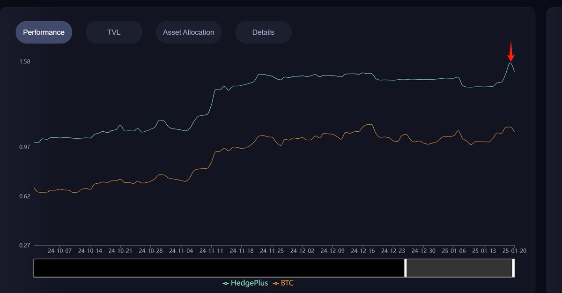Click the left handle of the range selector
The image size is (562, 293).
click(x=405, y=267)
